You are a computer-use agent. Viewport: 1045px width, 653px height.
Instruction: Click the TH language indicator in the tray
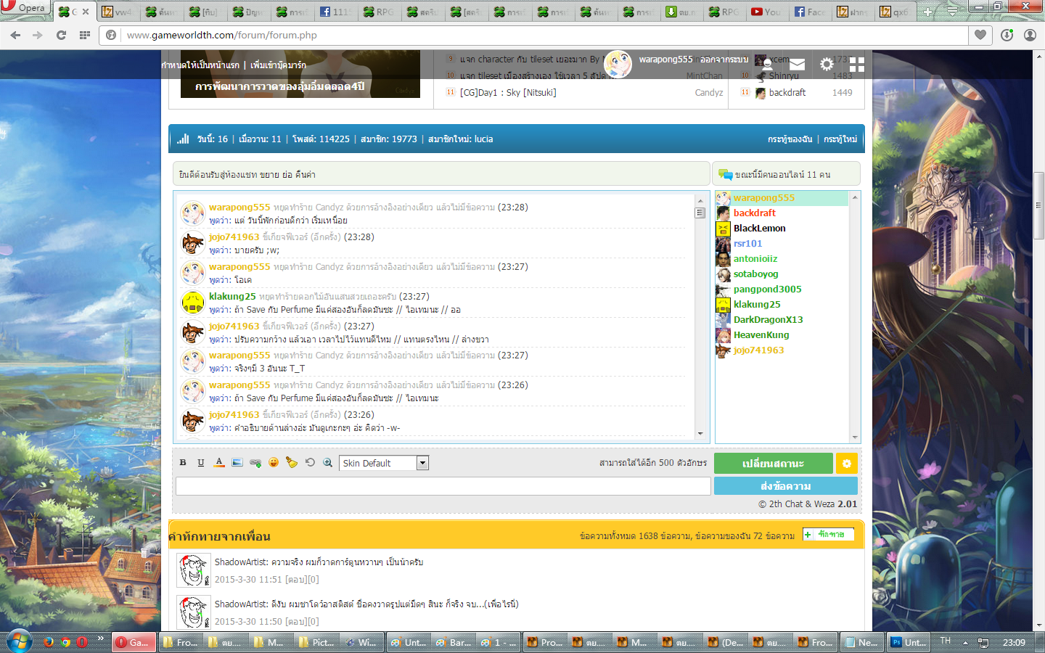point(945,641)
